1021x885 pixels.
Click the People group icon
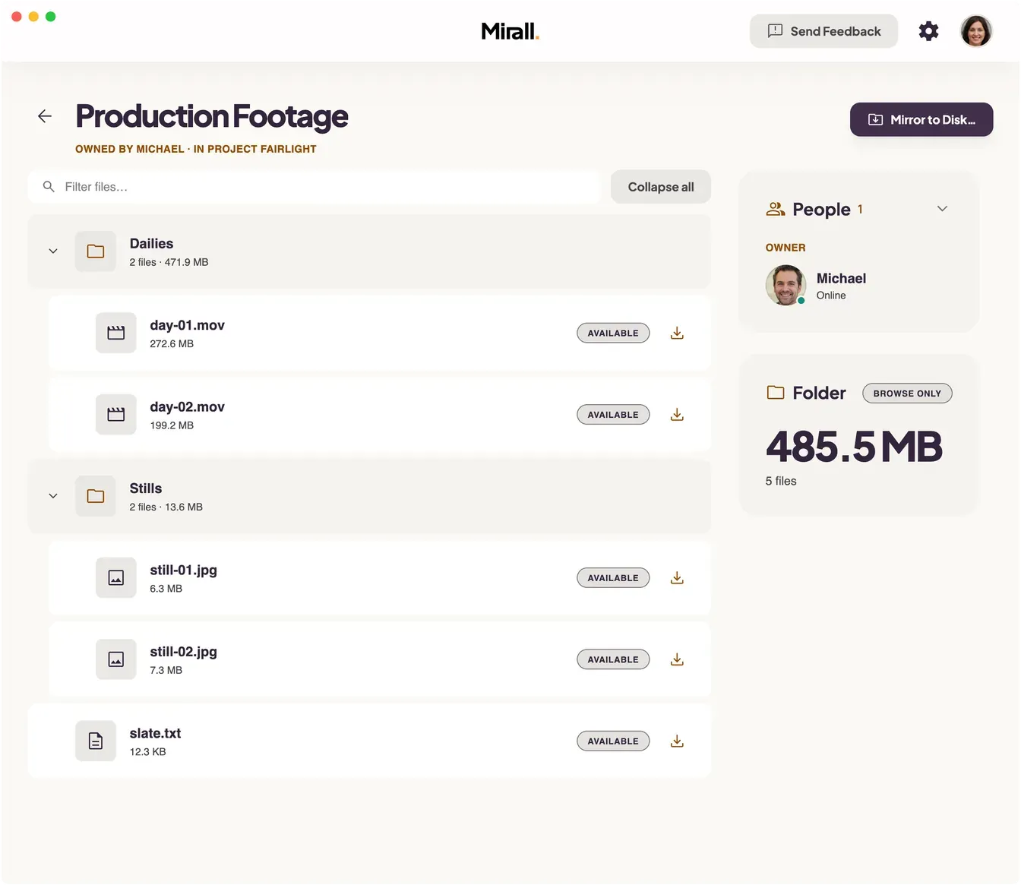[x=776, y=209]
